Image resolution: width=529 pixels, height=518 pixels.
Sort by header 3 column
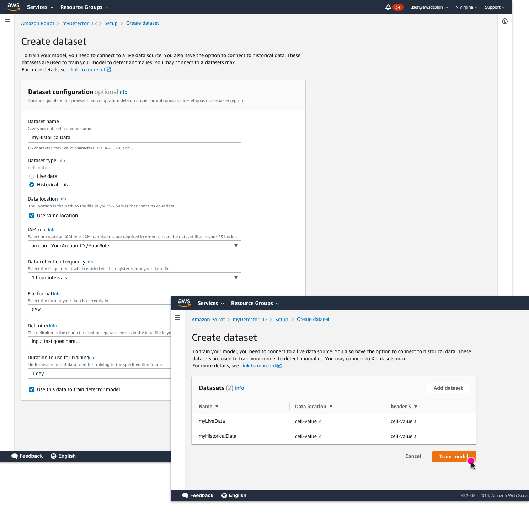(404, 407)
